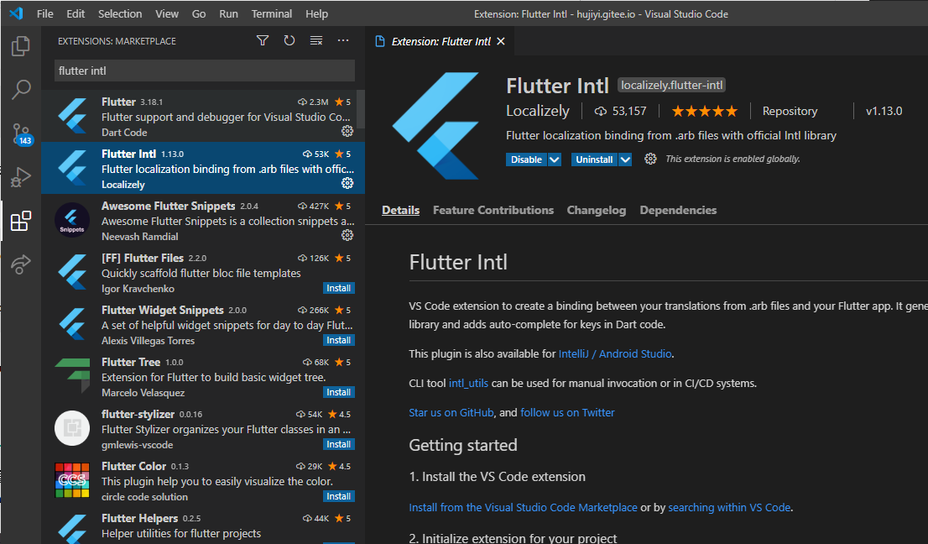Click the localizely.flutter-intl identifier badge
928x544 pixels.
(672, 86)
